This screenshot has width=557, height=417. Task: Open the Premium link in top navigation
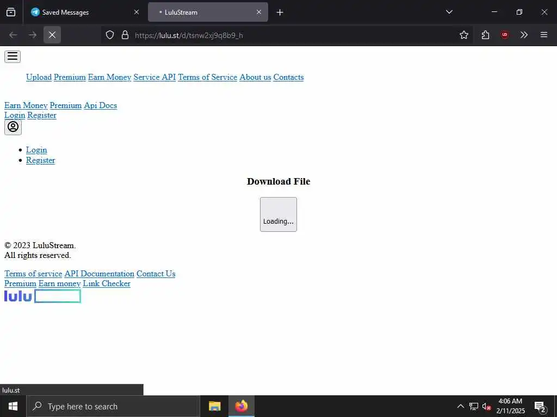(70, 77)
